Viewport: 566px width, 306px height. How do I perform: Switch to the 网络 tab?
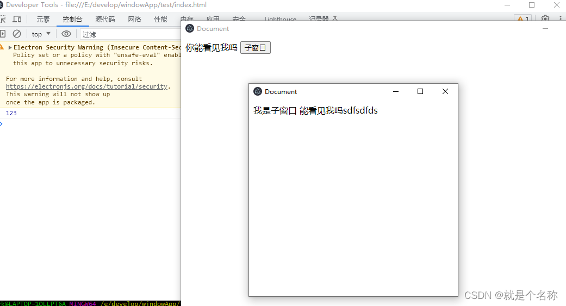[x=134, y=19]
